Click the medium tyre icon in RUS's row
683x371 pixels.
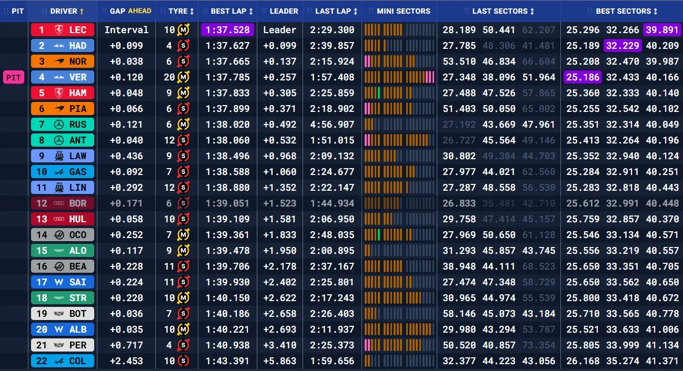coord(183,125)
